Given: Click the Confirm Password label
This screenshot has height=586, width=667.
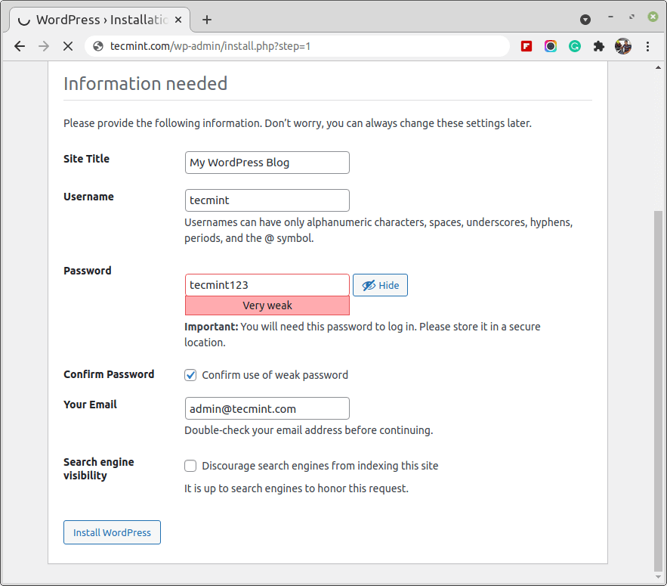Looking at the screenshot, I should (x=109, y=374).
